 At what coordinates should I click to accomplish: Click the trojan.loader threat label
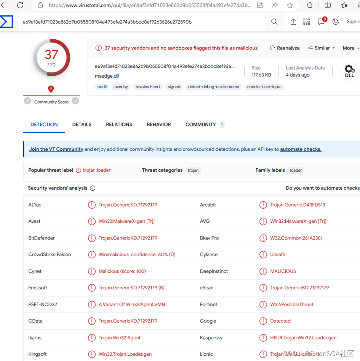pos(96,170)
